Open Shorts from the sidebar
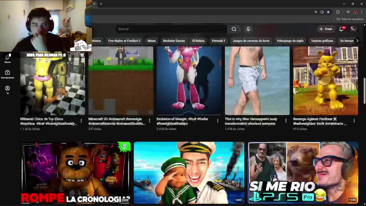 [7, 59]
